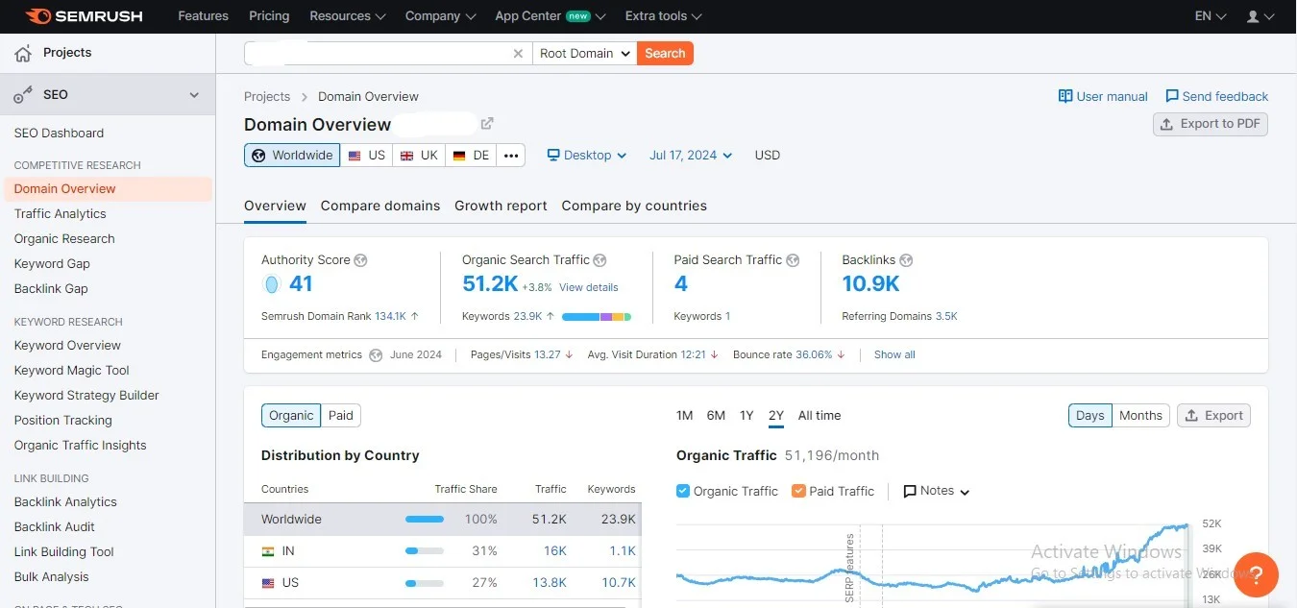Open Backlink Audit in sidebar
Viewport: 1297px width, 608px height.
[55, 527]
